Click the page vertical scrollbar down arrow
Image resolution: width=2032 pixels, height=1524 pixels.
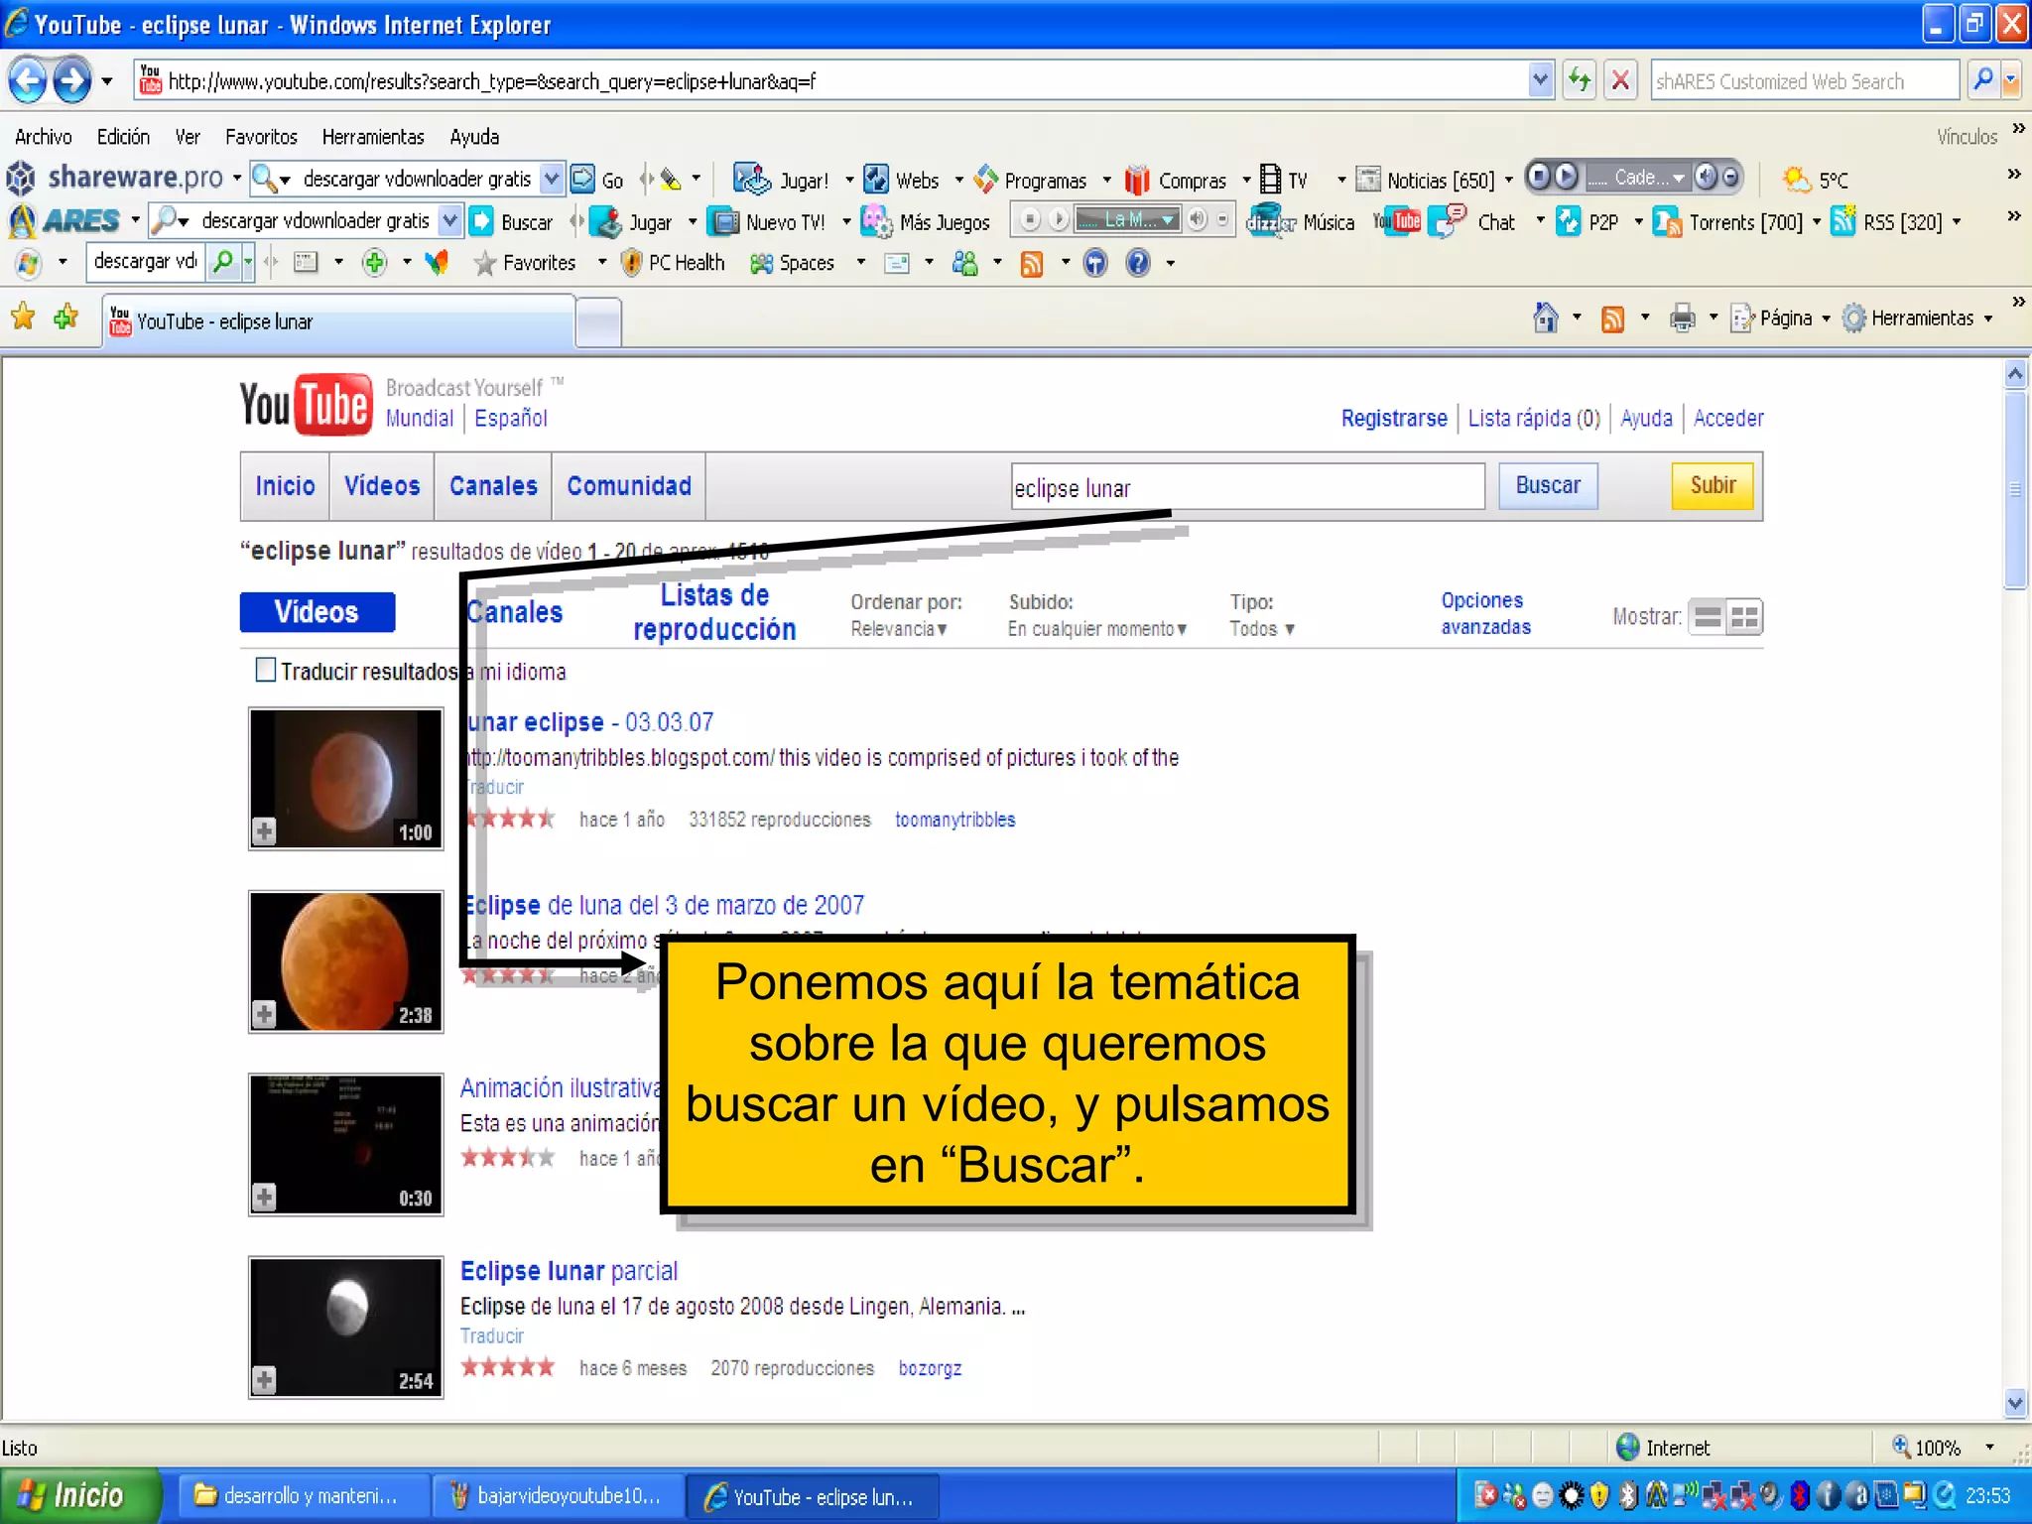[x=2014, y=1403]
